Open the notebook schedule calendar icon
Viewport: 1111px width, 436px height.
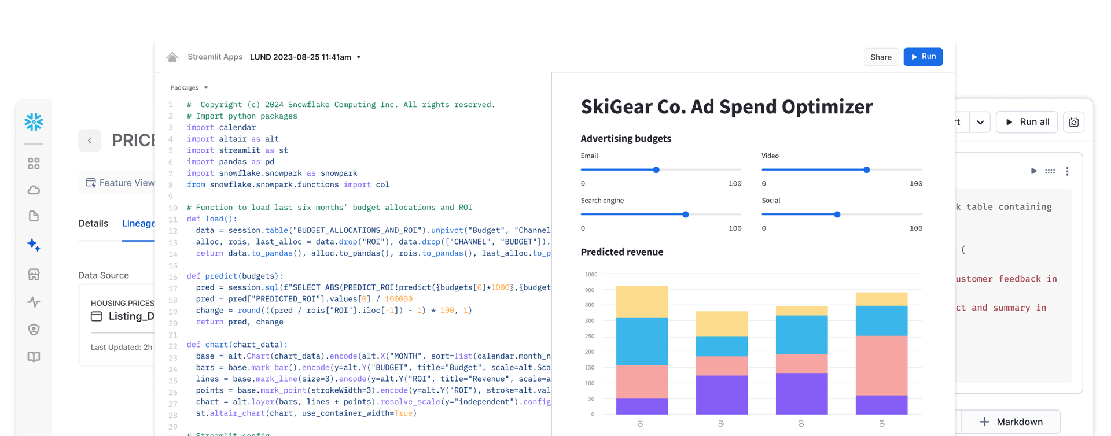pos(1074,122)
